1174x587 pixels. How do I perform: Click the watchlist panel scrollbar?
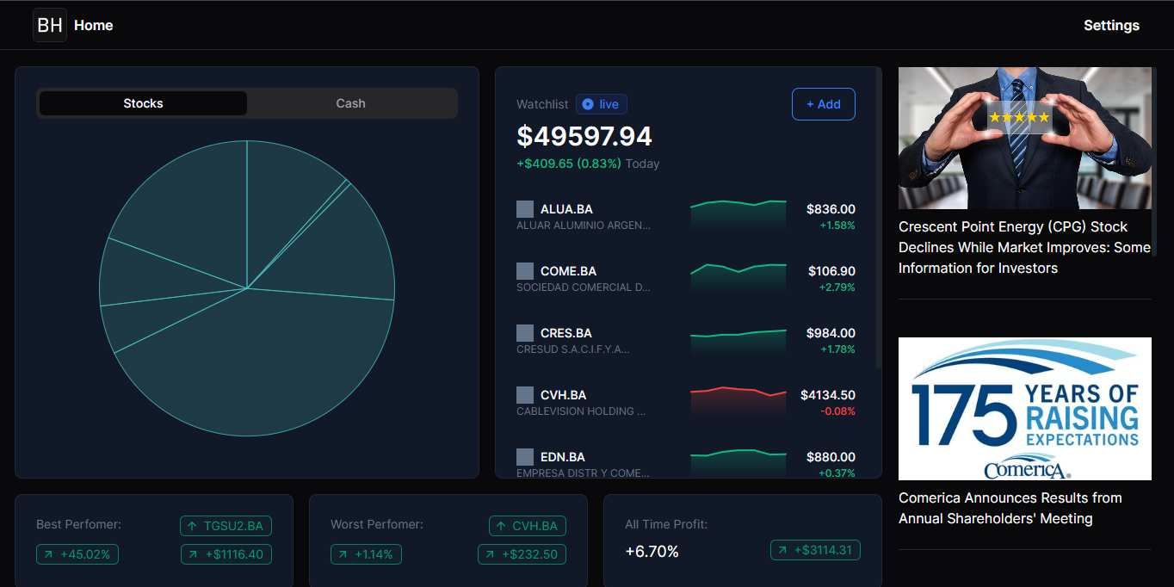pyautogui.click(x=878, y=218)
